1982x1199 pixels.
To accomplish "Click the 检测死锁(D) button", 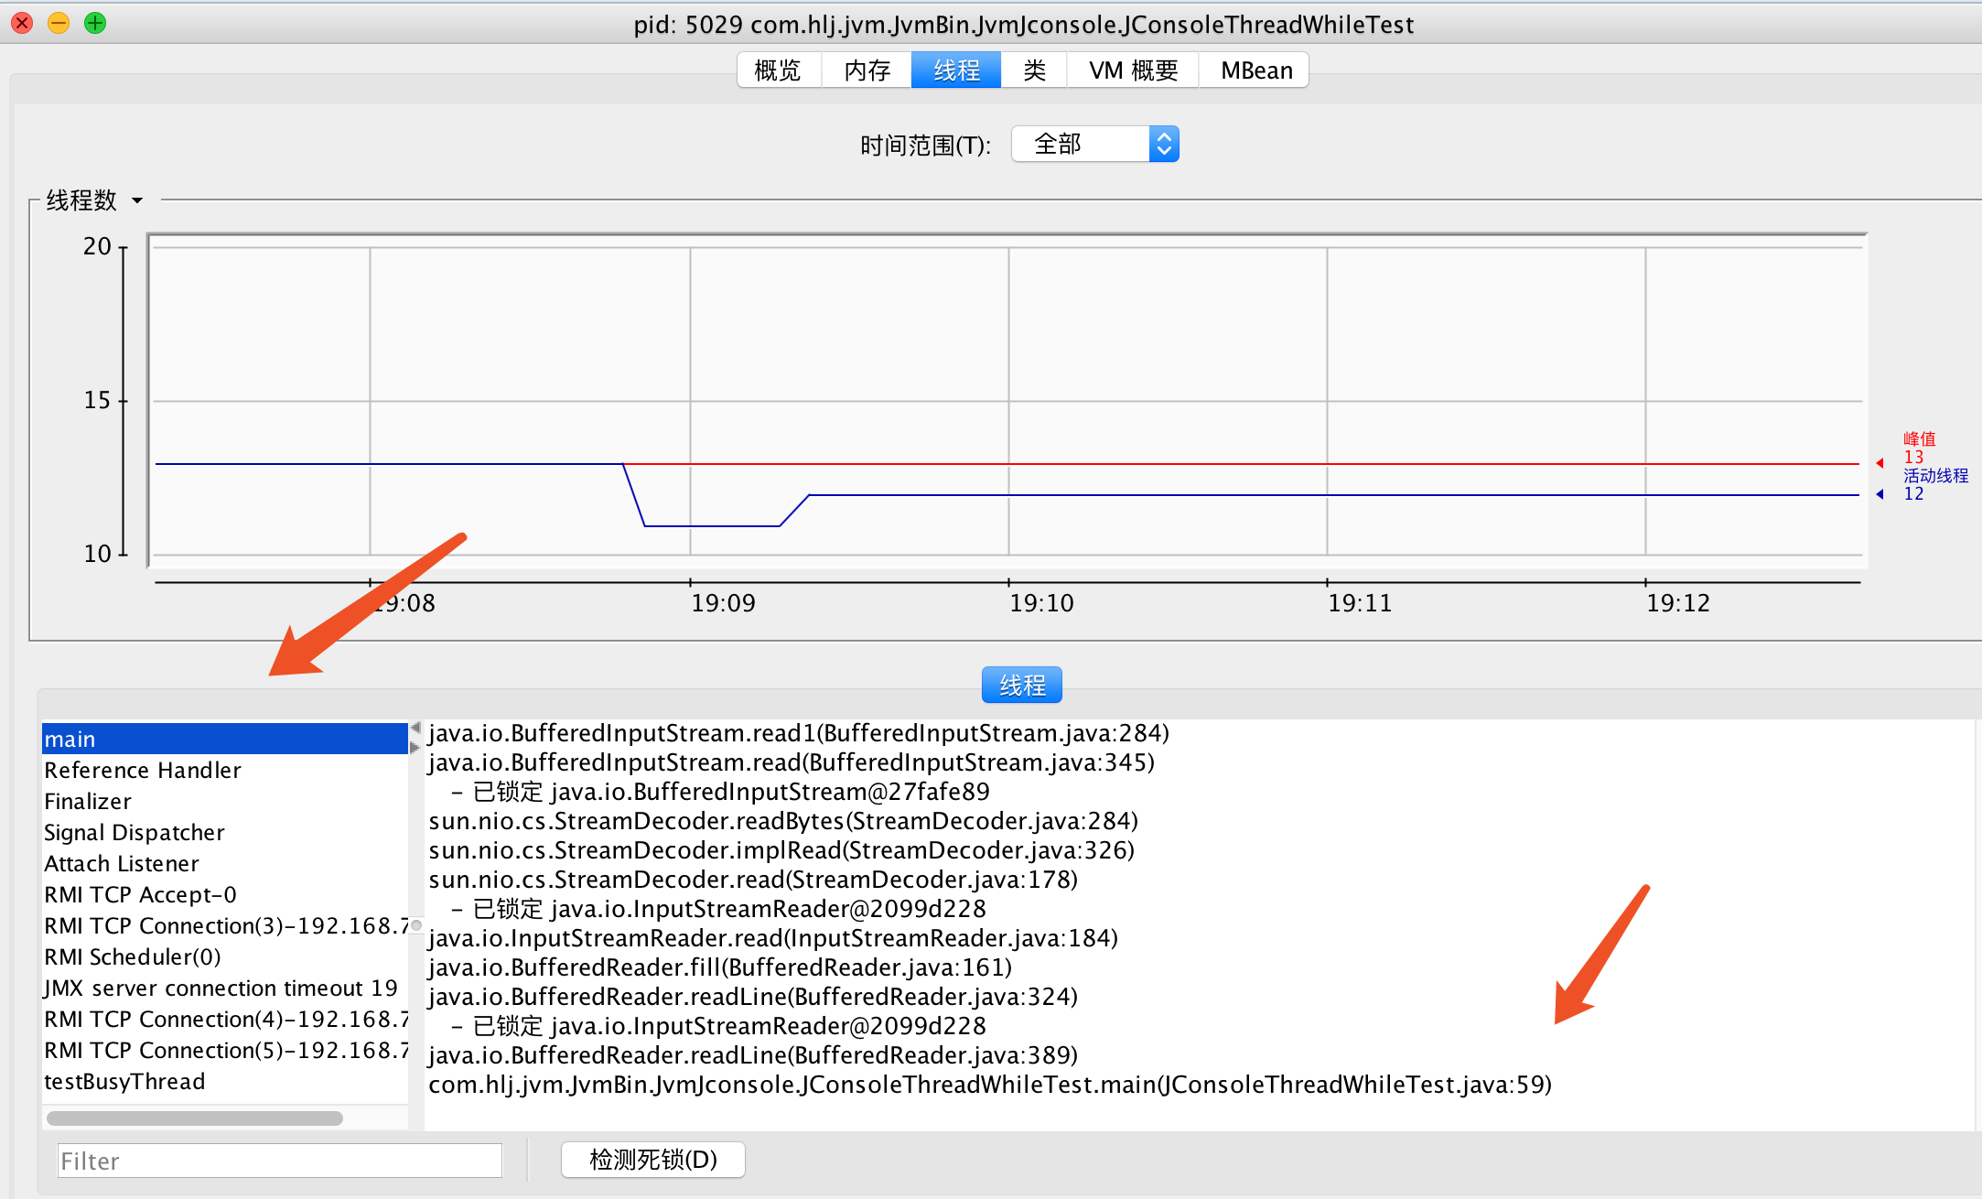I will click(652, 1160).
